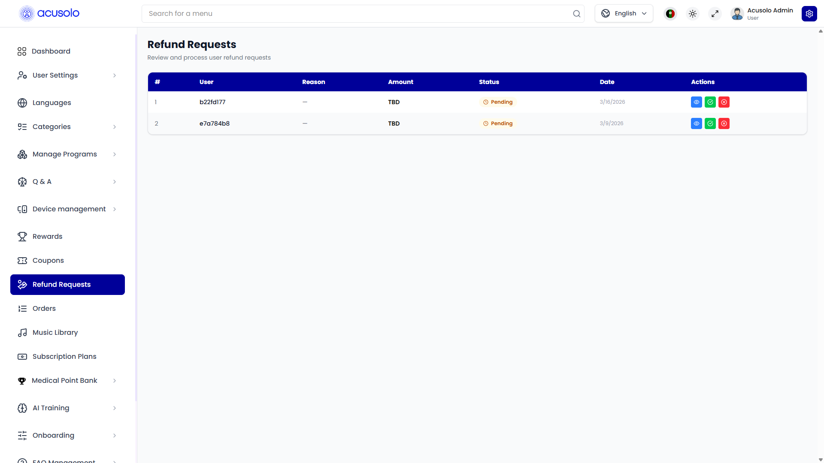824x463 pixels.
Task: Click the date 3/9/2026
Action: tap(612, 123)
